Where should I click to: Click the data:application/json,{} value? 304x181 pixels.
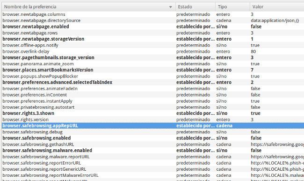(x=275, y=21)
